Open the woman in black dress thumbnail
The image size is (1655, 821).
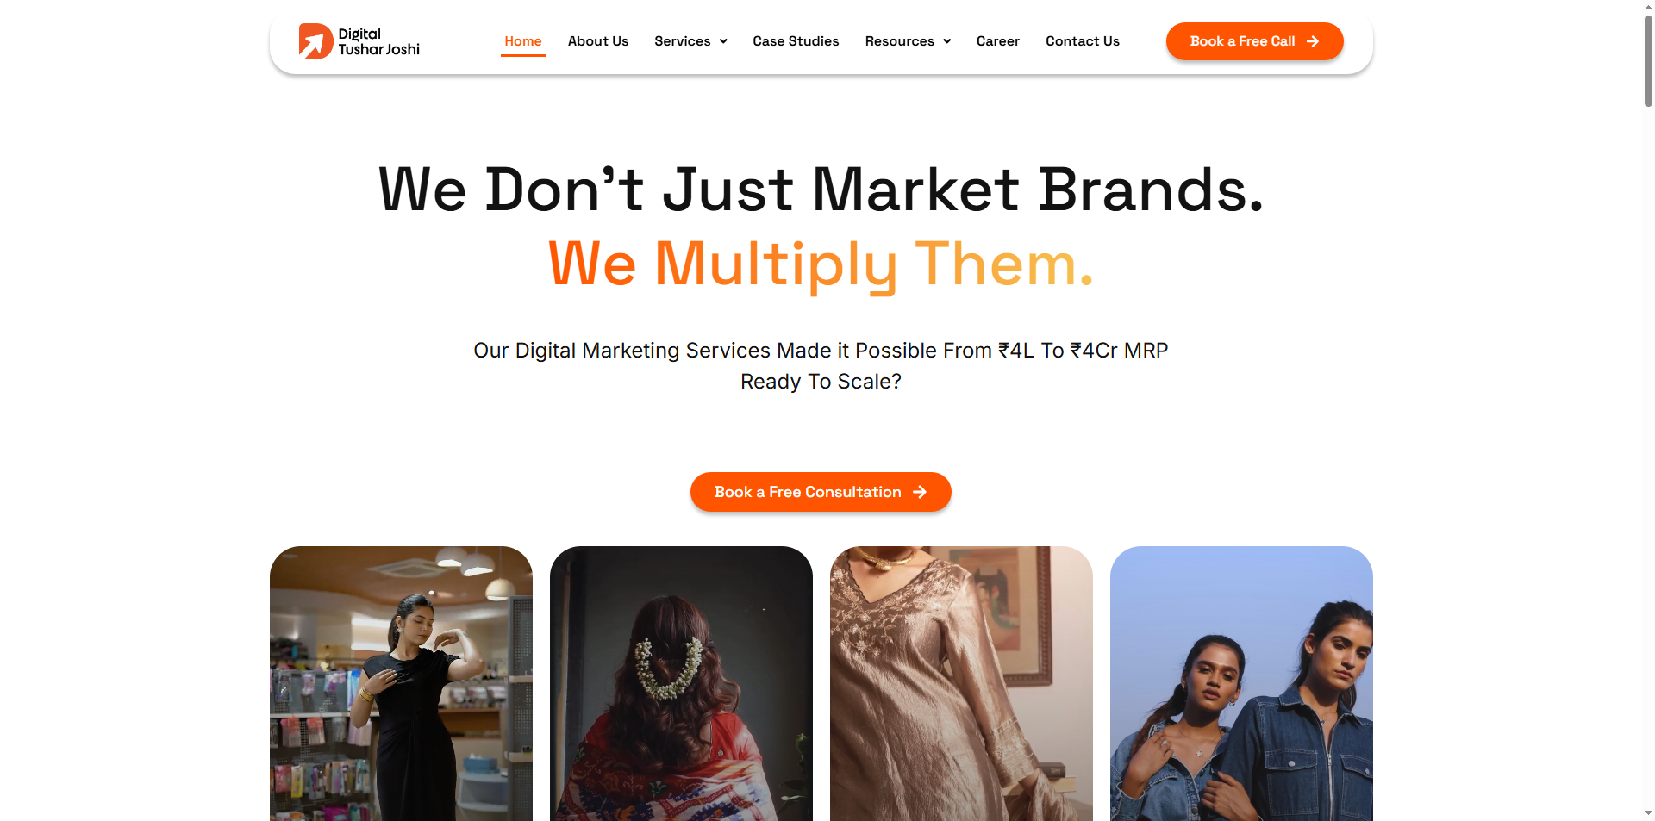401,683
